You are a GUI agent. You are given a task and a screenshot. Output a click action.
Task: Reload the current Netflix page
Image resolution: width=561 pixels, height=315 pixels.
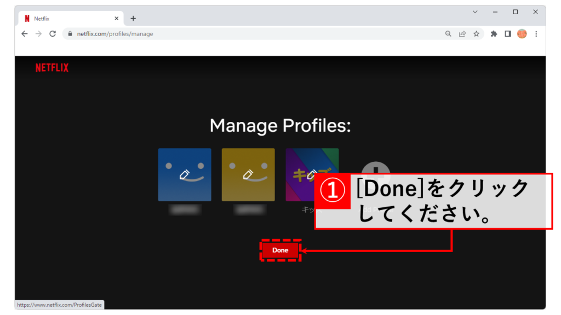(x=53, y=34)
